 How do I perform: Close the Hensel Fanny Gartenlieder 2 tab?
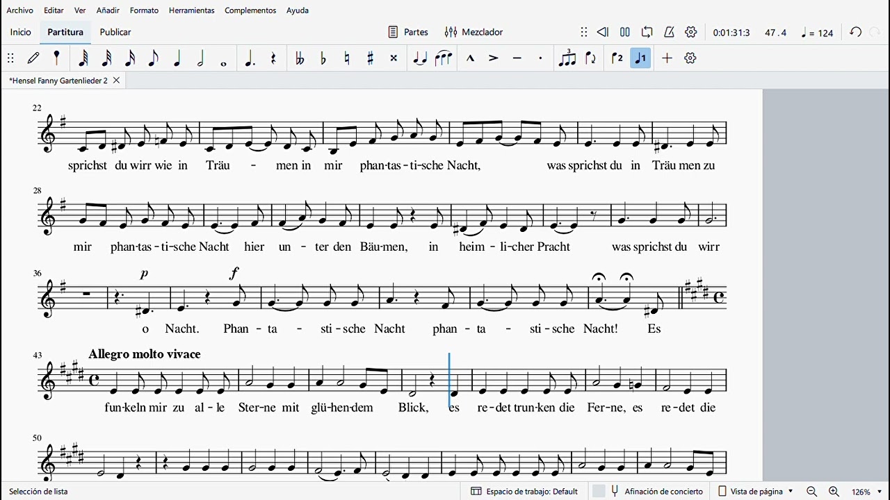116,81
